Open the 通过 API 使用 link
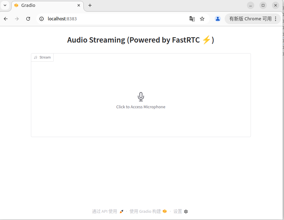This screenshot has height=220, width=284. click(104, 211)
